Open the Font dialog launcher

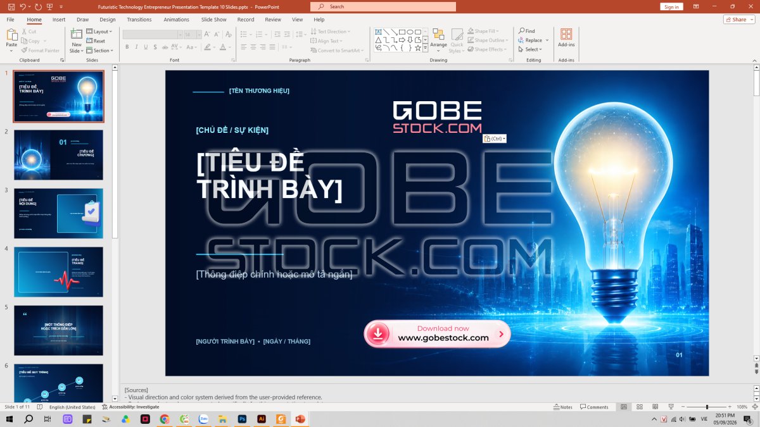pos(233,60)
